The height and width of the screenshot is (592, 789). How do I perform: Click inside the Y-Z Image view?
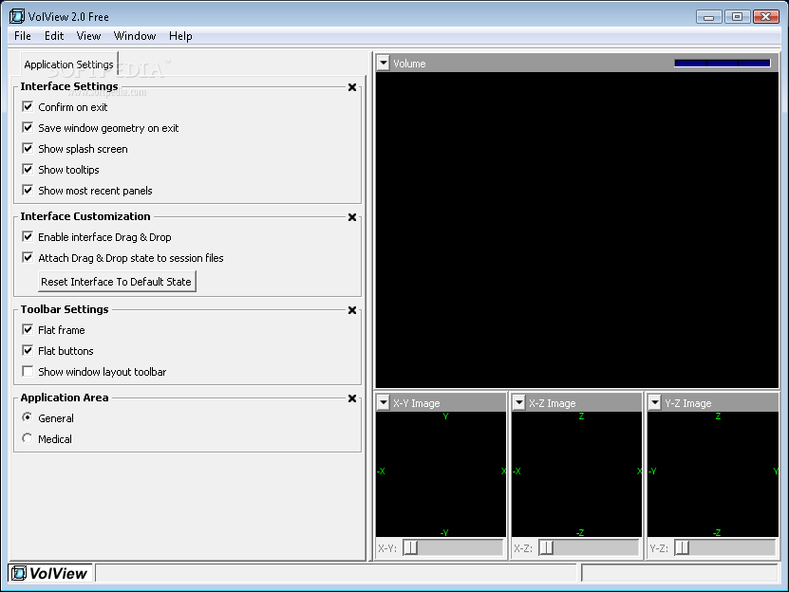[x=713, y=474]
